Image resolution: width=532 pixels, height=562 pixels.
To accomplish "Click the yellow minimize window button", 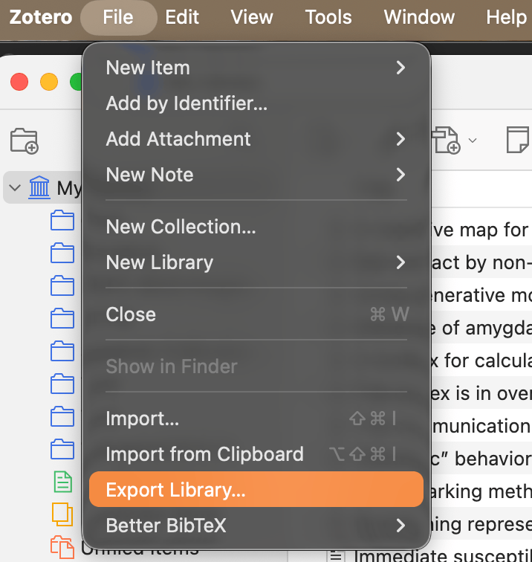I will (x=49, y=82).
